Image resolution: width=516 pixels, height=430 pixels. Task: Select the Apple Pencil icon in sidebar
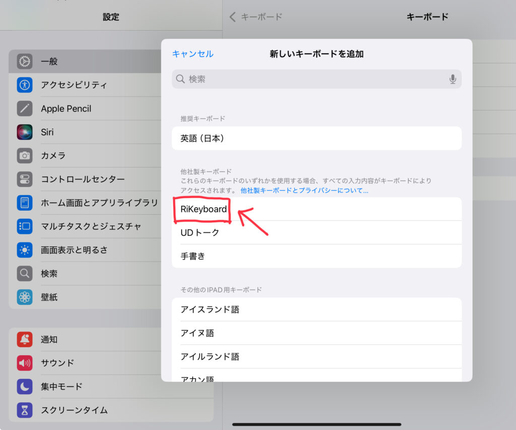coord(24,109)
